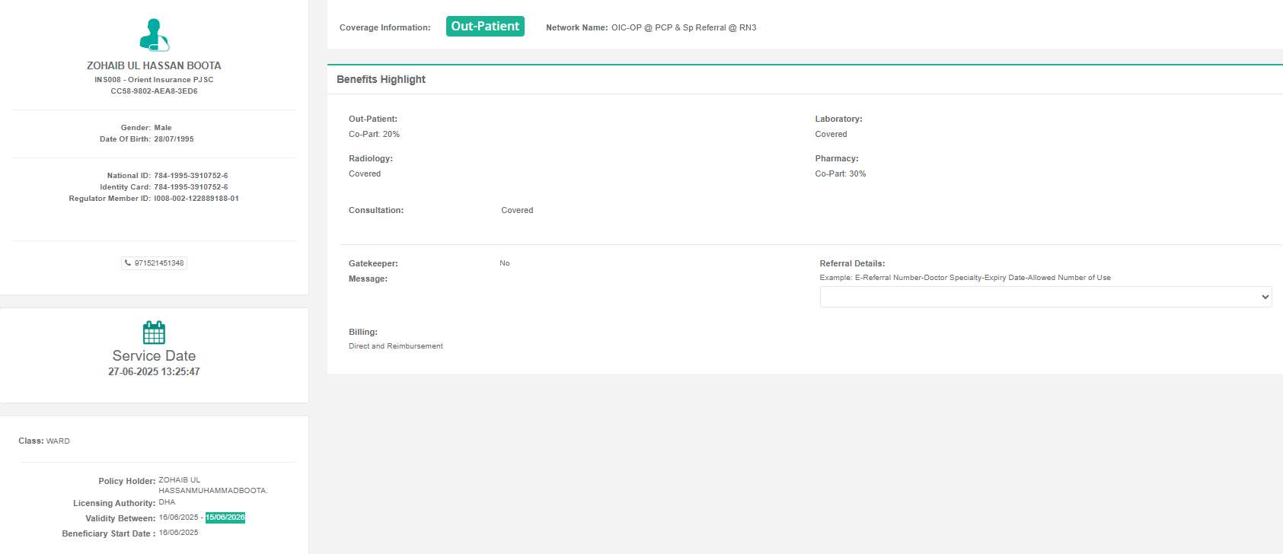Click the Out-Patient Co-Part 20% value
The height and width of the screenshot is (554, 1283).
pos(374,135)
